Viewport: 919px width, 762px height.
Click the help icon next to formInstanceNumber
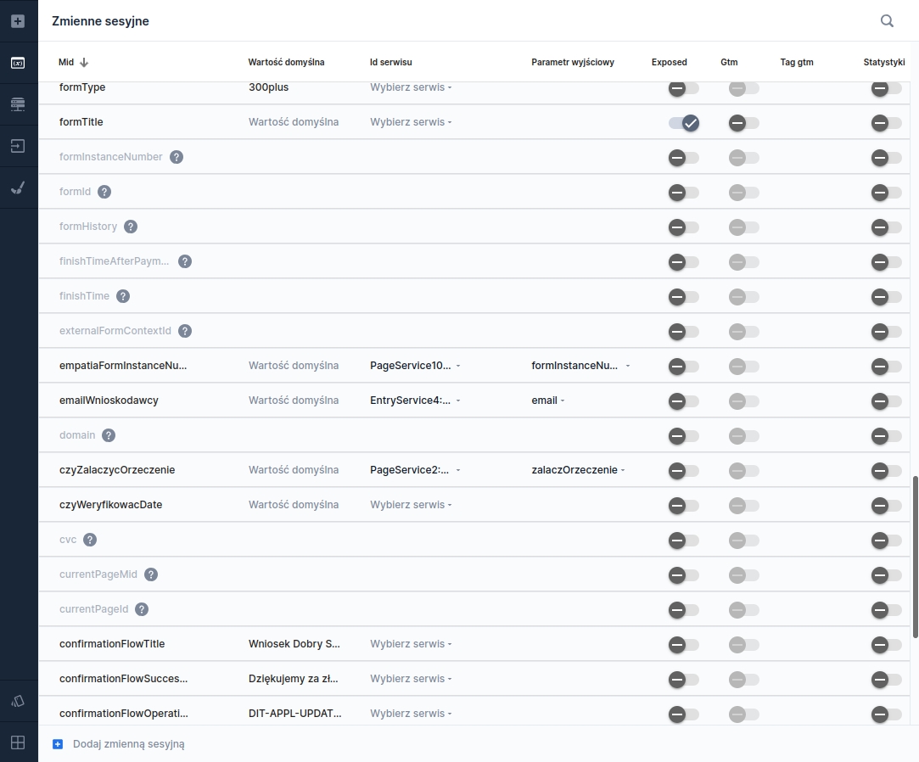click(x=177, y=157)
